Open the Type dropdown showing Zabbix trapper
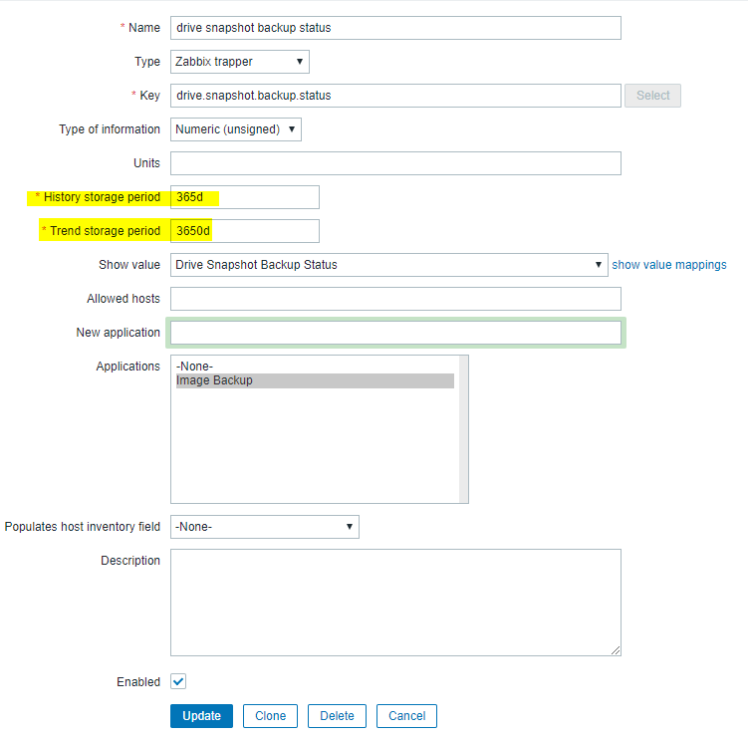748x738 pixels. coord(240,62)
